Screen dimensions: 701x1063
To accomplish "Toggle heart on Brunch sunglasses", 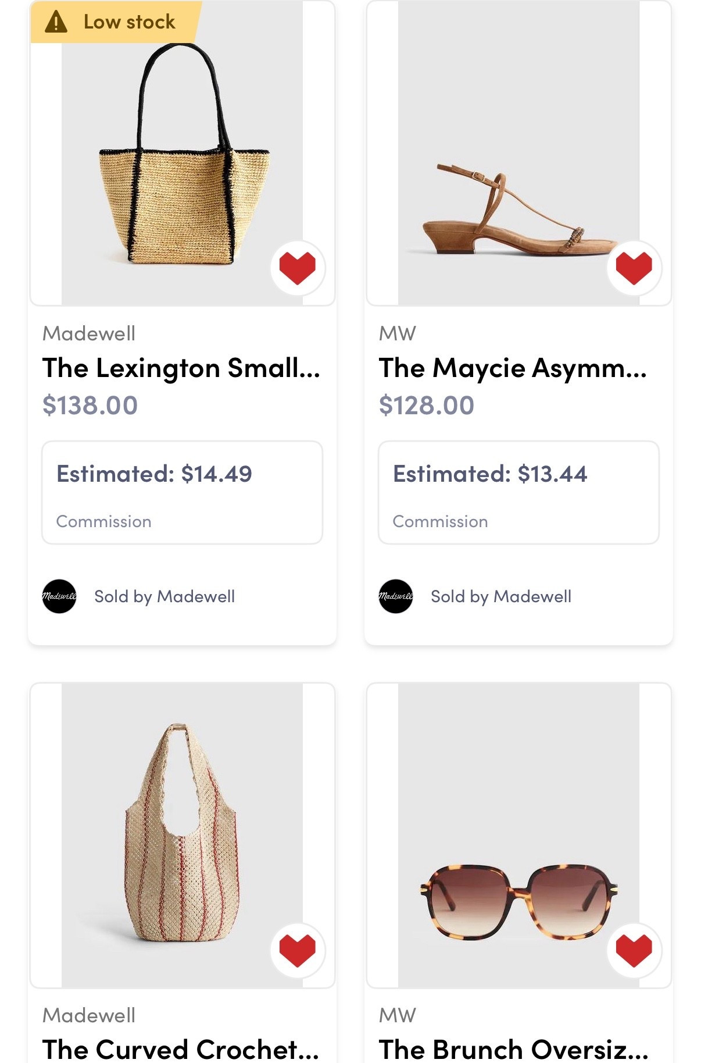I will pyautogui.click(x=634, y=950).
